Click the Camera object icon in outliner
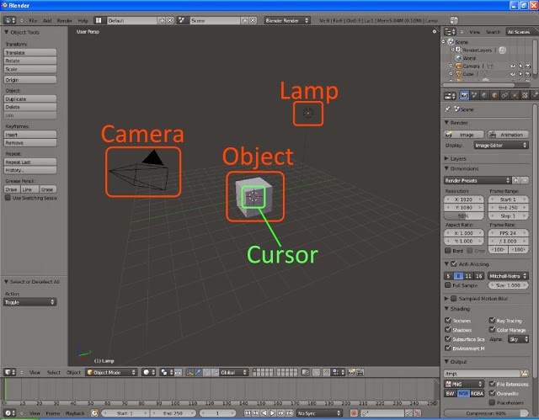Screen dimensions: 539x420 (458, 66)
